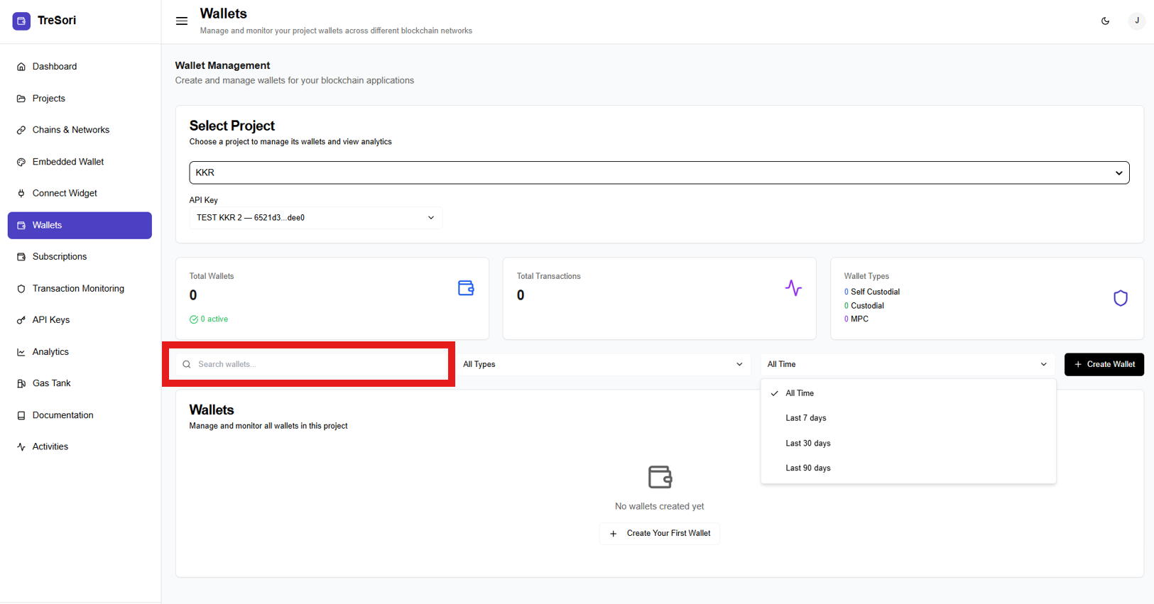Screen dimensions: 1154x604
Task: Select Last 7 days option
Action: click(805, 418)
